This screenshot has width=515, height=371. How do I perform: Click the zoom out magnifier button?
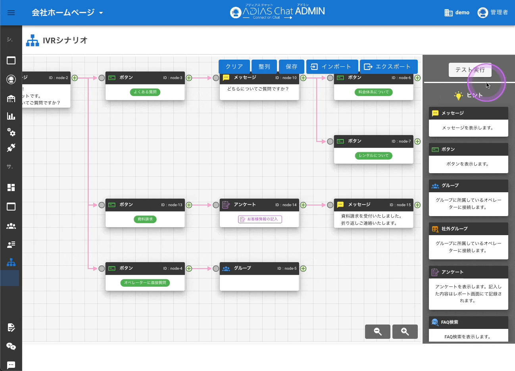click(377, 332)
